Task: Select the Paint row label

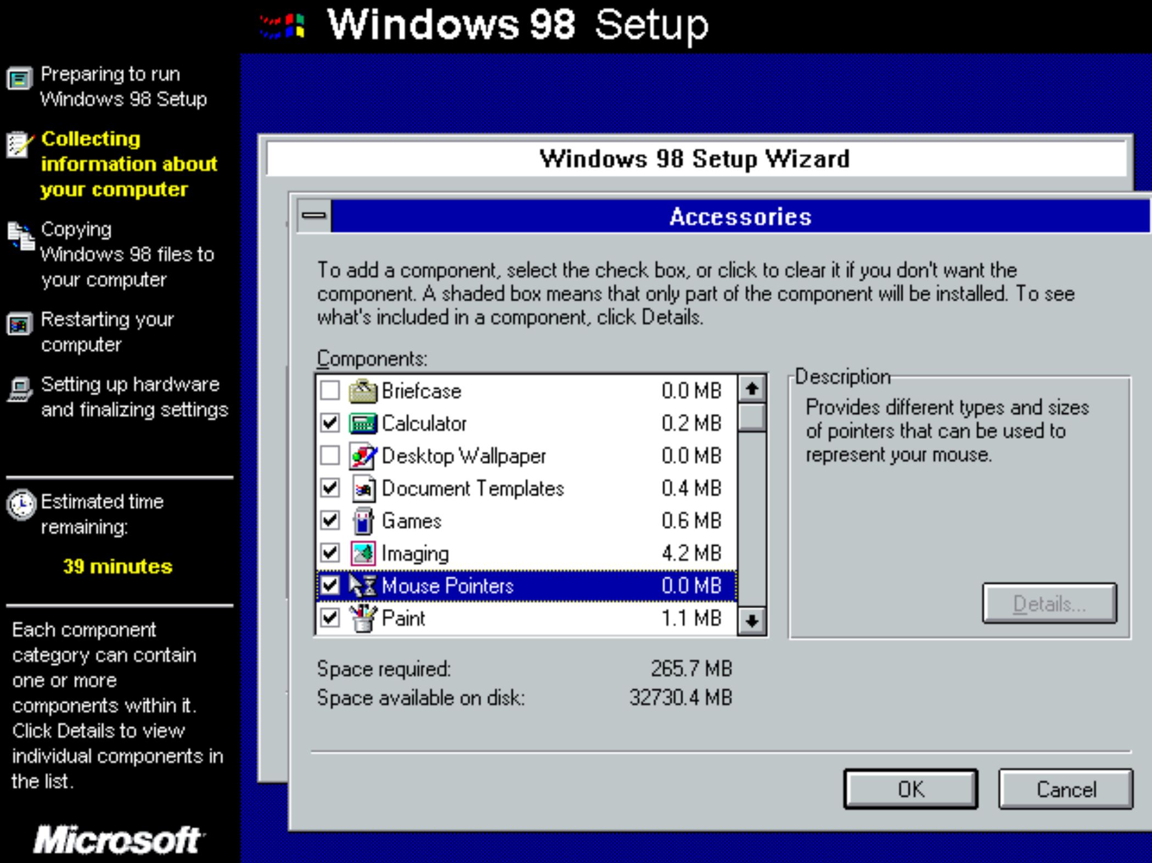Action: [403, 618]
